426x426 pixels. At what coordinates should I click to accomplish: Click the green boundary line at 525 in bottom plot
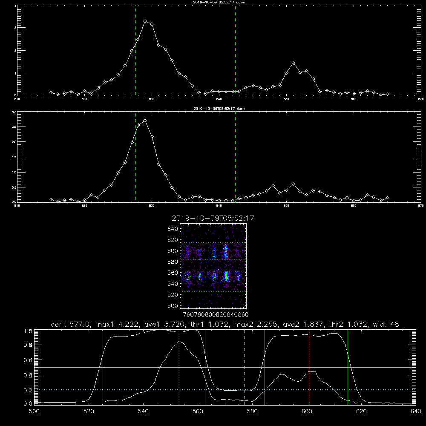pos(103,367)
